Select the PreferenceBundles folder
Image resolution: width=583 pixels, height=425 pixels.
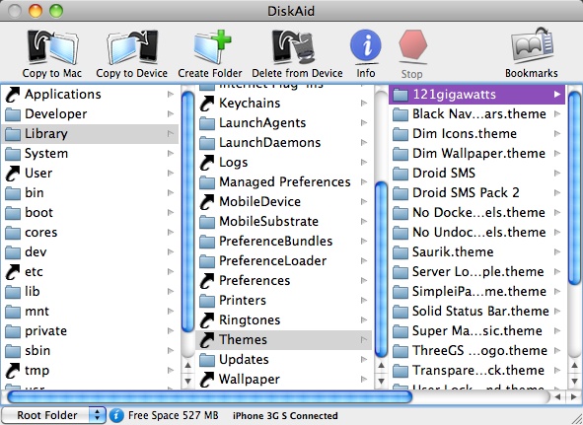pos(284,242)
